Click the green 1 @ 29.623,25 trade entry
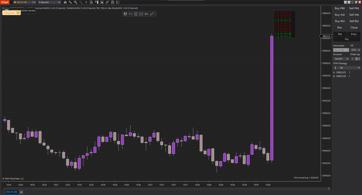Image resolution: width=362 pixels, height=195 pixels. click(x=283, y=36)
